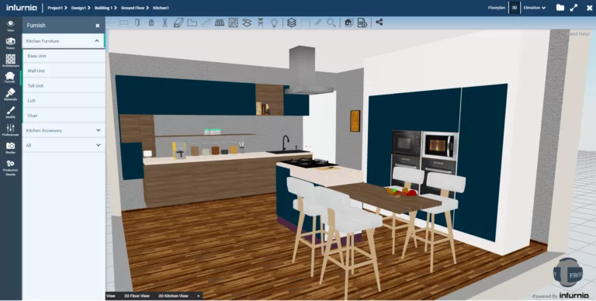The height and width of the screenshot is (301, 596).
Task: Open the Elevation dropdown
Action: tap(535, 8)
